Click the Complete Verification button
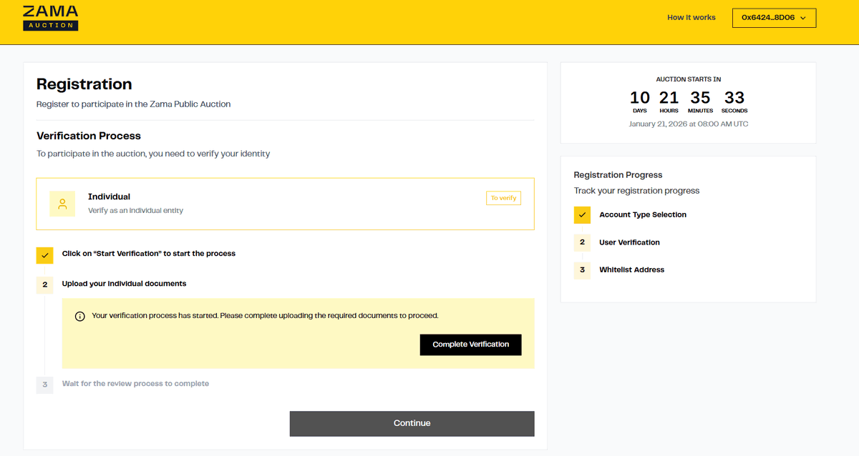This screenshot has width=859, height=456. pyautogui.click(x=471, y=345)
